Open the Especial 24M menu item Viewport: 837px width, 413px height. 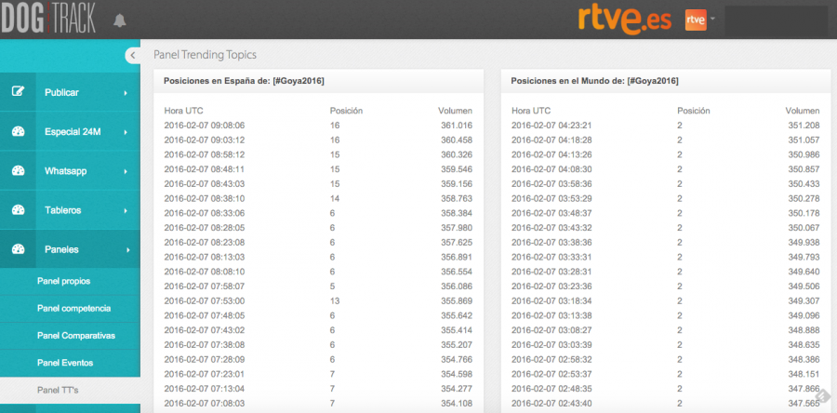(x=70, y=132)
